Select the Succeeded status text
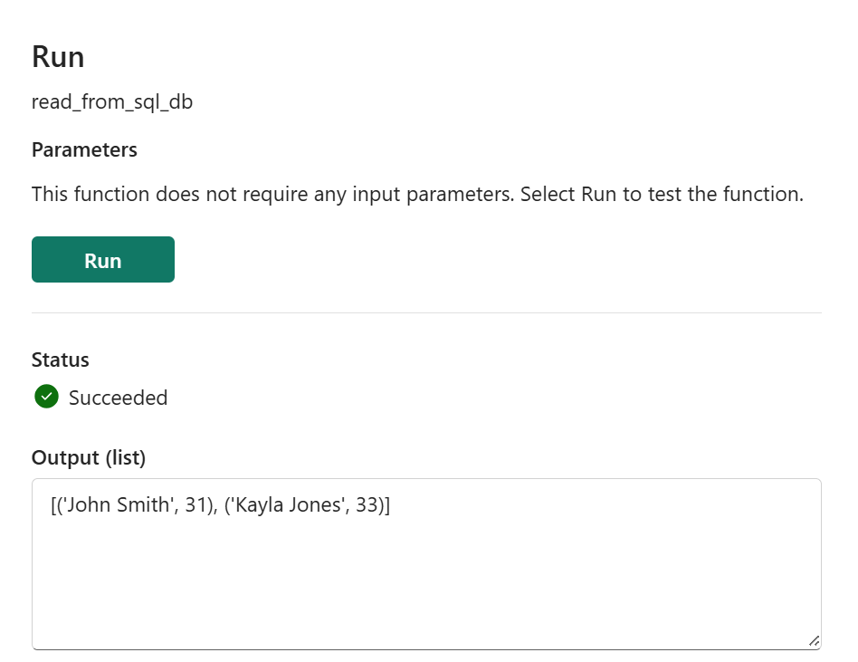This screenshot has height=662, width=858. coord(118,398)
